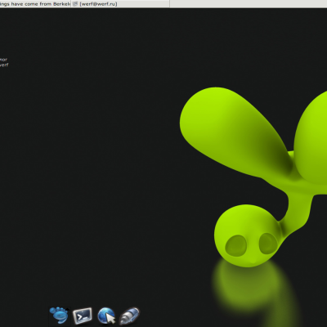Viewport: 327px width, 327px height.
Task: Open the web browser globe icon
Action: point(106,316)
